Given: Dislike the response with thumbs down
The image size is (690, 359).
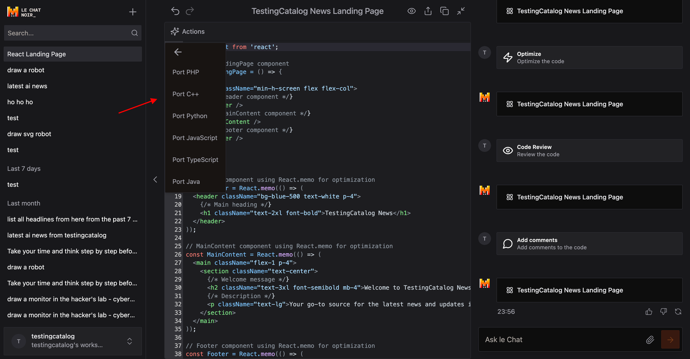Looking at the screenshot, I should pos(663,312).
